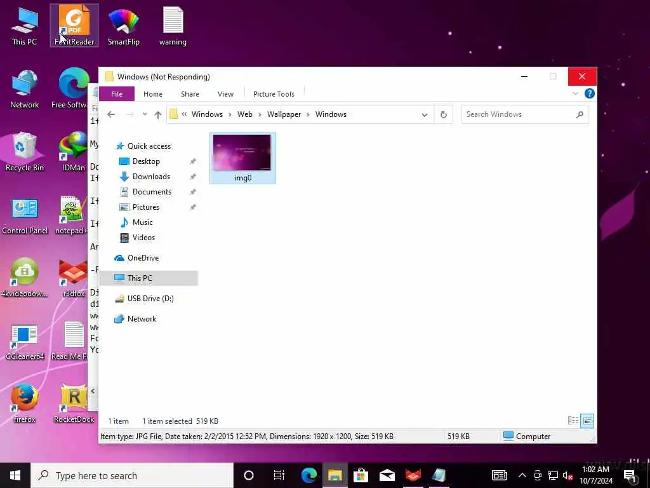
Task: Click the network tray icon
Action: click(553, 475)
